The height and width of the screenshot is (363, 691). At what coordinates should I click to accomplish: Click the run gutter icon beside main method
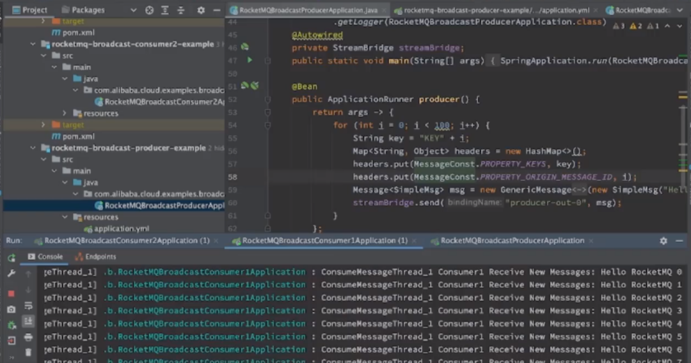[x=250, y=60]
